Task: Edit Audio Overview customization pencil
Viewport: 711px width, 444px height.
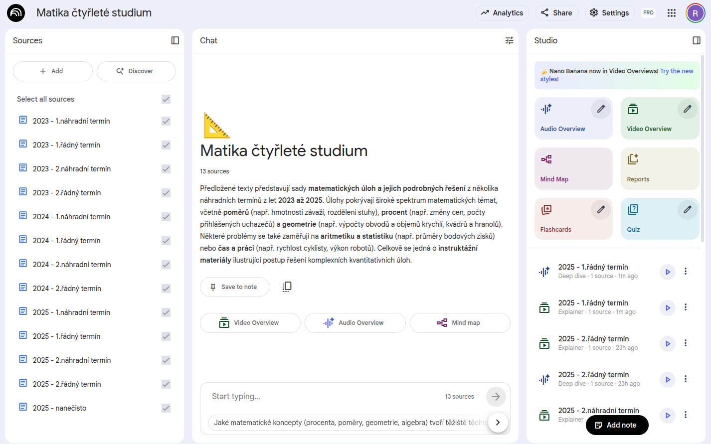Action: 601,109
